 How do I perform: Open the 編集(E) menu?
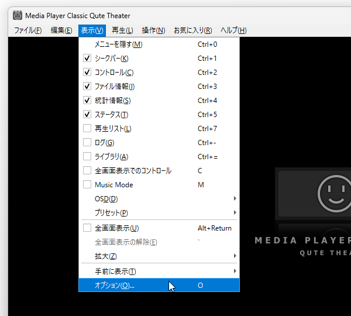(x=61, y=30)
